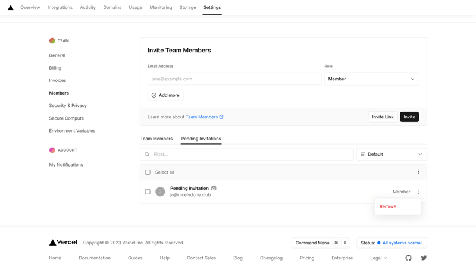Image resolution: width=476 pixels, height=273 pixels.
Task: Open the Usage tab
Action: (x=136, y=7)
